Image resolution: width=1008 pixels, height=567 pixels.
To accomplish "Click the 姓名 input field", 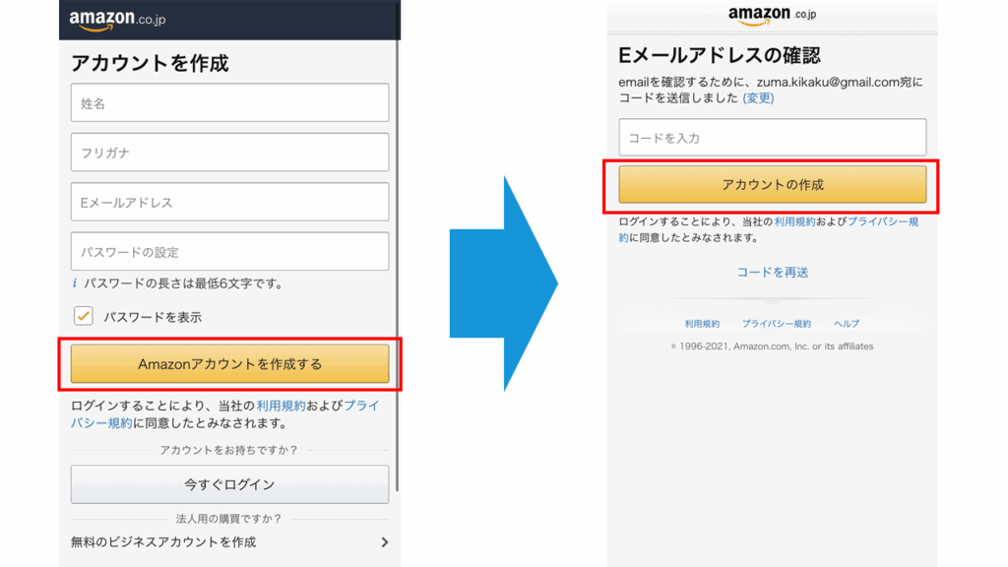I will [229, 103].
